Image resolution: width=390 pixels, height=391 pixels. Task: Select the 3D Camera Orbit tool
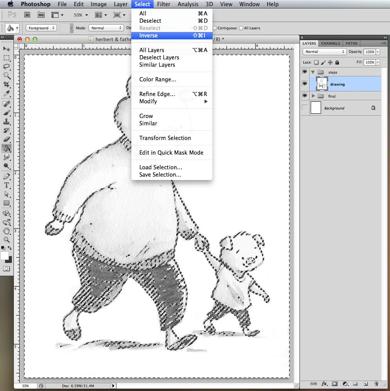point(7,222)
